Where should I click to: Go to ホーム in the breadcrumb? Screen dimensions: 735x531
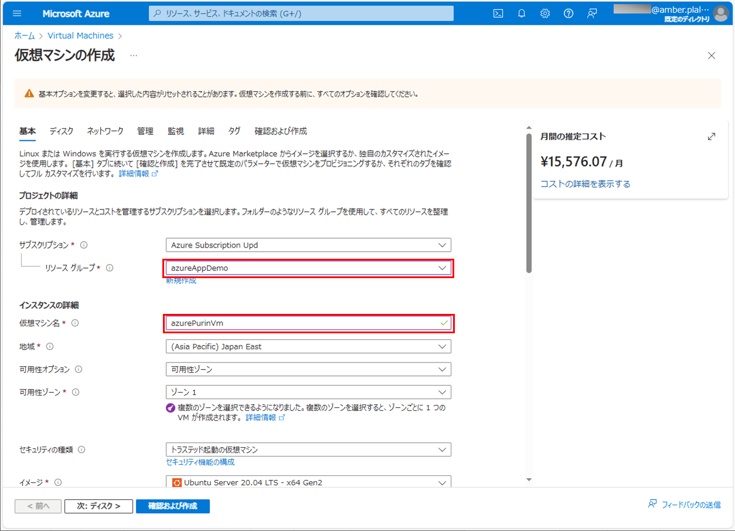(x=25, y=36)
